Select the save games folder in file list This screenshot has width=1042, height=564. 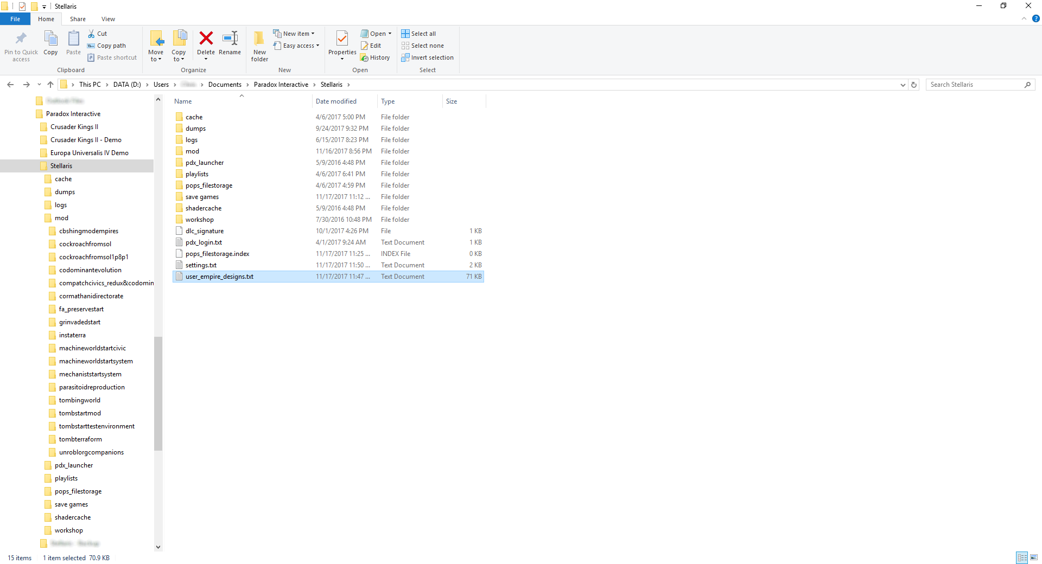click(328, 197)
